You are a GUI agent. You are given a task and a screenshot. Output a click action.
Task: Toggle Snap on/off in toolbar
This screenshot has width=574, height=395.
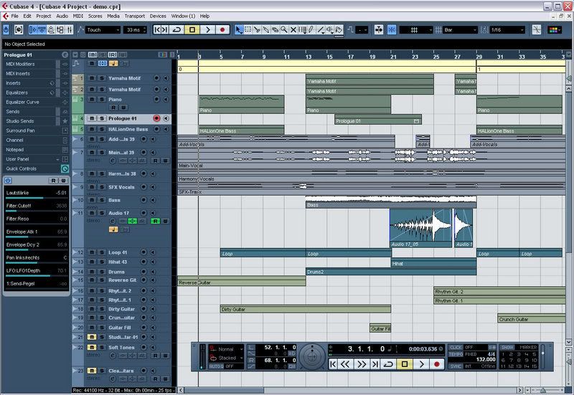coord(392,29)
